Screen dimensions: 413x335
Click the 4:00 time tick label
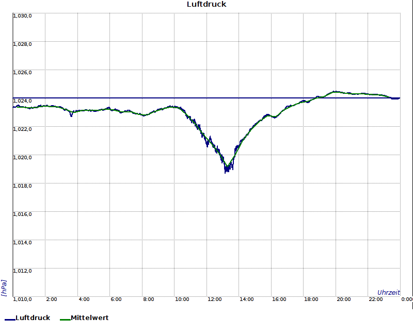tap(84, 299)
